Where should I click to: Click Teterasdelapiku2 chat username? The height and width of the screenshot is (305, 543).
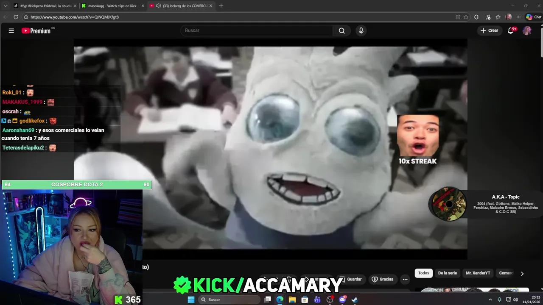point(23,148)
